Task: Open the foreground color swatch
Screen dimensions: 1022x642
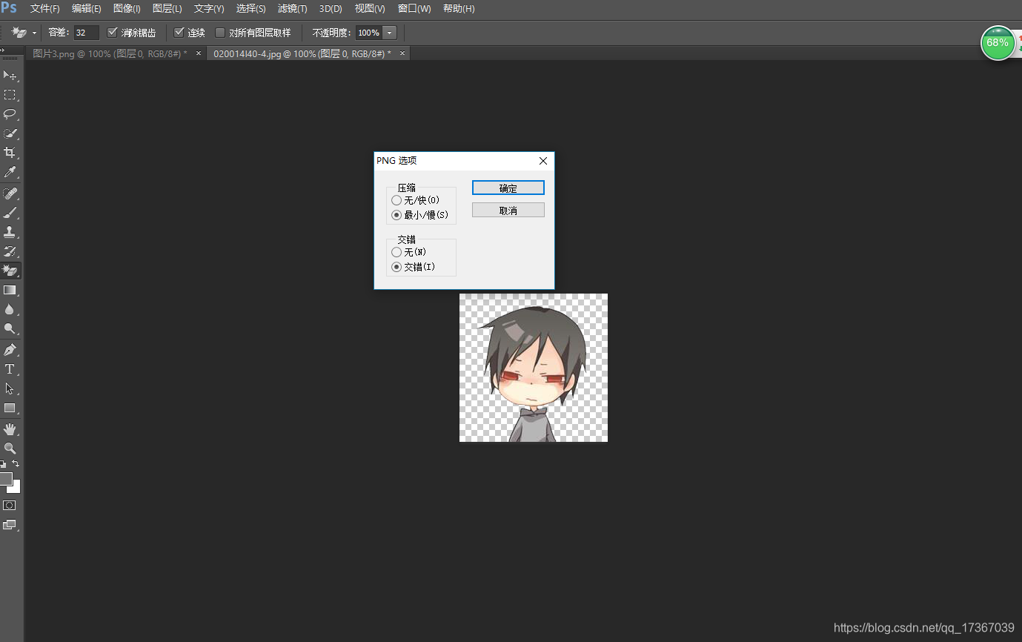Action: tap(7, 480)
